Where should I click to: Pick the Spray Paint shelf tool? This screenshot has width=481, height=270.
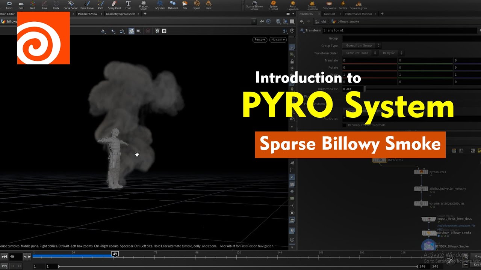(114, 5)
